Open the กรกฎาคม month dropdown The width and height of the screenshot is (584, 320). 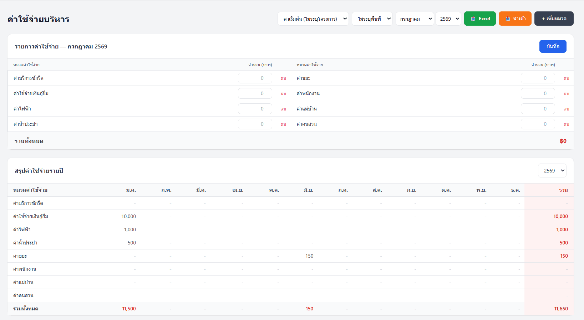[415, 19]
